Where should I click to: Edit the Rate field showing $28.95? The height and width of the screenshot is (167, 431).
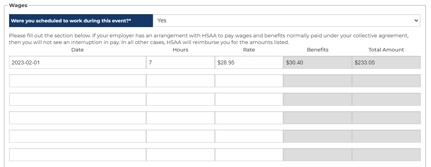pos(249,62)
